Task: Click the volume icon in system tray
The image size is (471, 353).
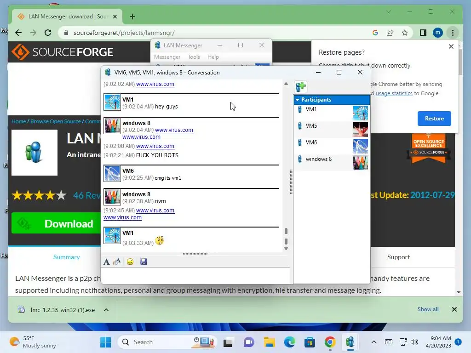Action: tap(414, 342)
